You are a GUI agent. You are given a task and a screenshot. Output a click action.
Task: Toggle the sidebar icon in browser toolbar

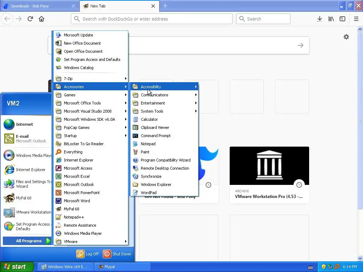[x=342, y=19]
